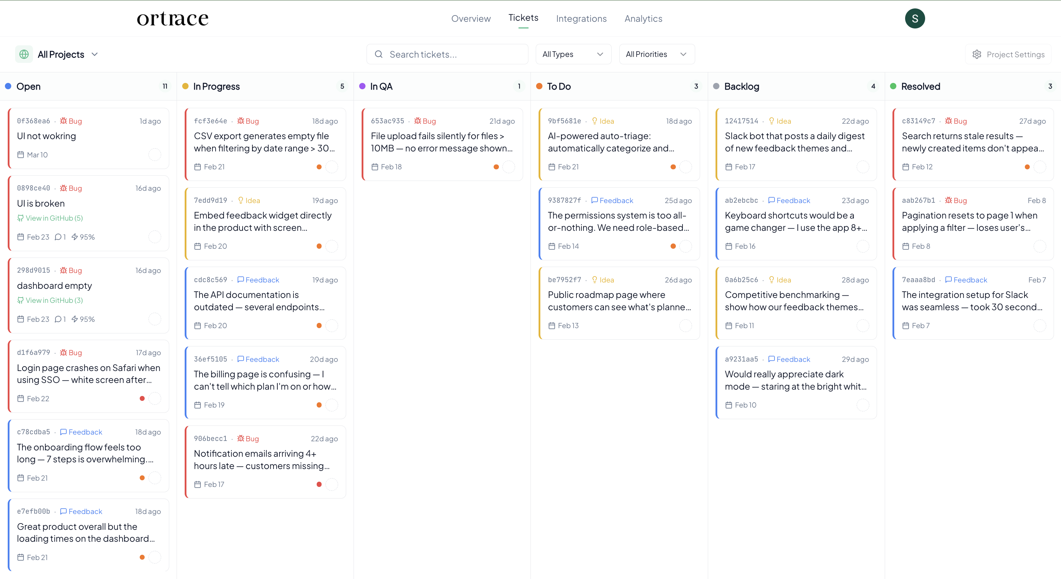Click the Project Settings gear icon
The width and height of the screenshot is (1061, 579).
click(x=977, y=54)
